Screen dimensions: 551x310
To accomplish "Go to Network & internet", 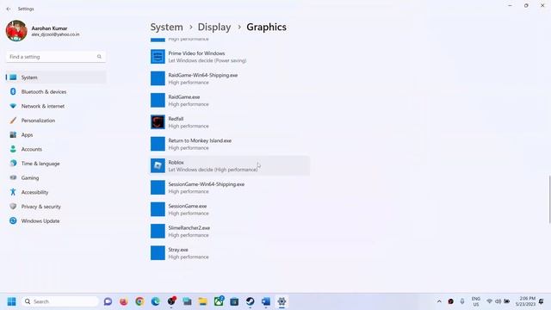I will pos(56,106).
